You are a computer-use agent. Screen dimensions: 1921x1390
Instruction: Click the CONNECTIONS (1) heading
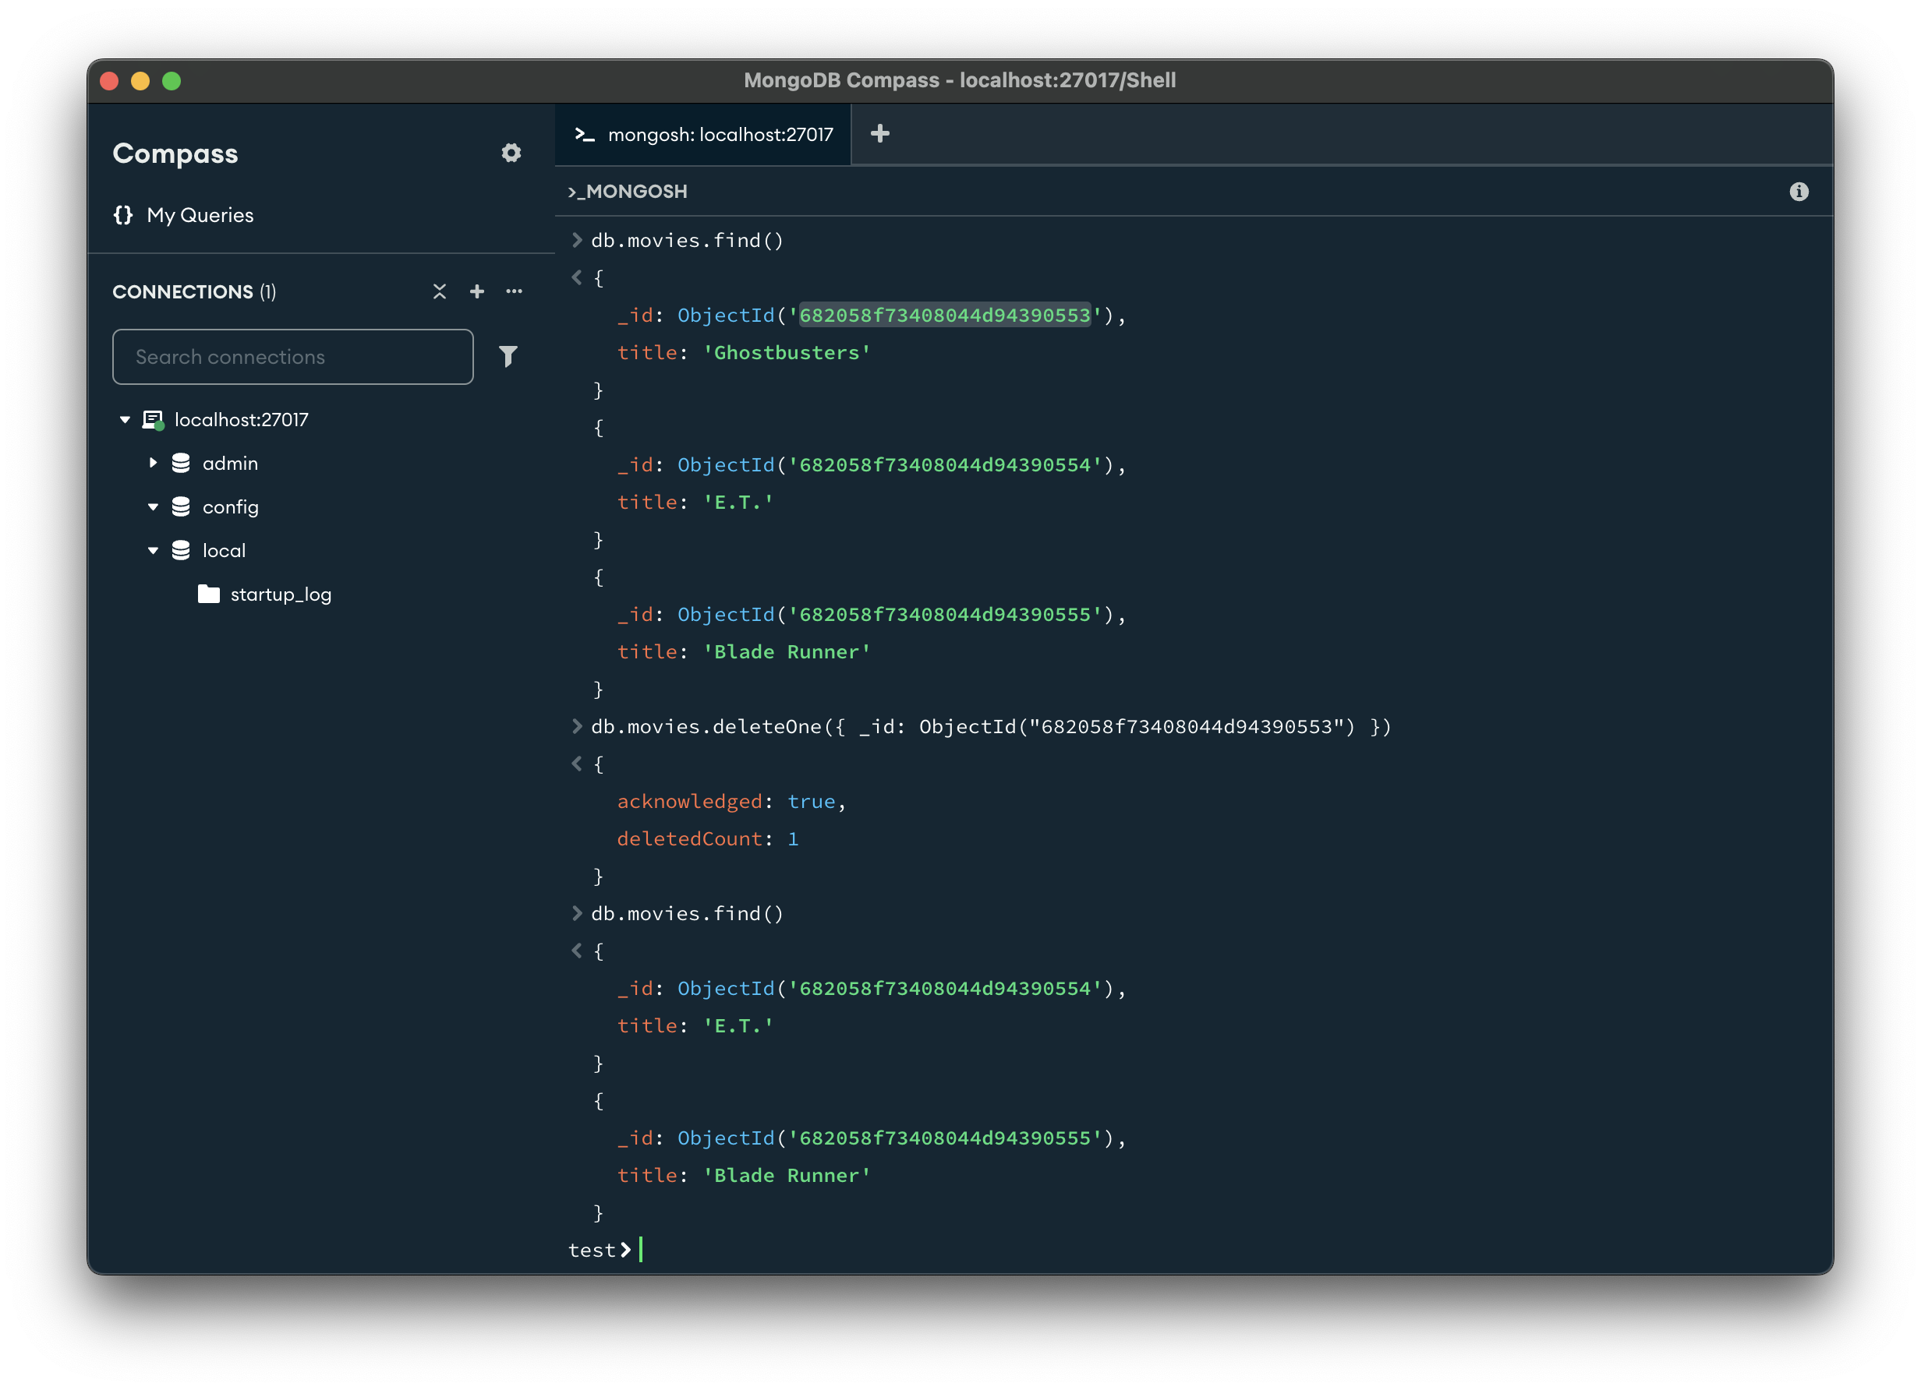point(194,292)
